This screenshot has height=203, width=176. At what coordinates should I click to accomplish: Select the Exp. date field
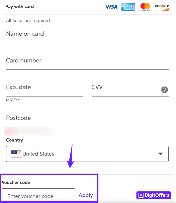tap(45, 90)
